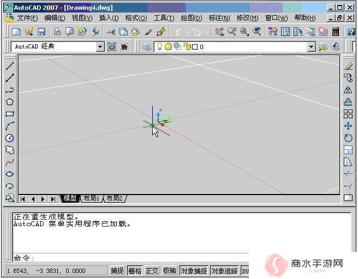This screenshot has height=279, width=358.
Task: Select the Construction line tool
Action: coord(10,78)
